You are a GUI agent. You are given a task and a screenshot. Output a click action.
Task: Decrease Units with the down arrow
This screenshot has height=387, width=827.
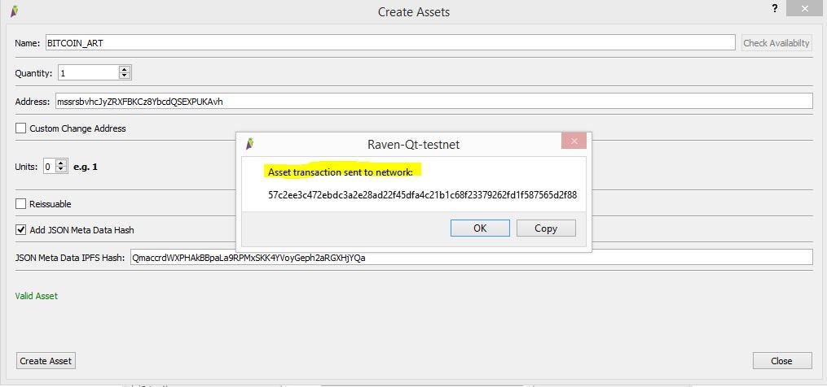[61, 170]
